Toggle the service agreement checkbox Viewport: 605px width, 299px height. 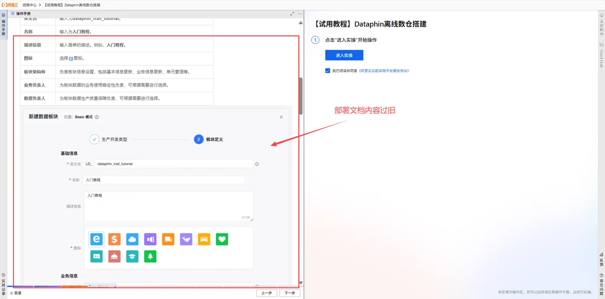pos(328,71)
